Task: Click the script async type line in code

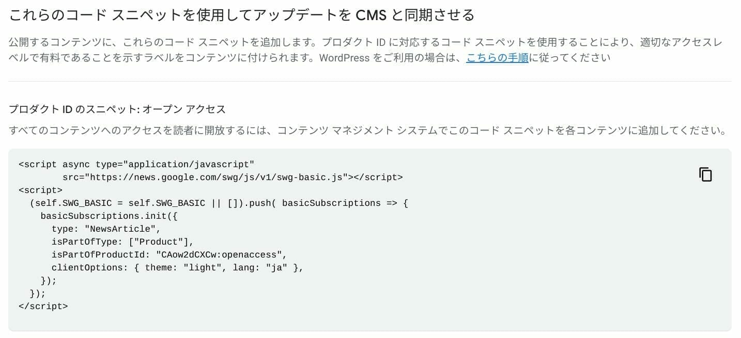Action: (136, 165)
